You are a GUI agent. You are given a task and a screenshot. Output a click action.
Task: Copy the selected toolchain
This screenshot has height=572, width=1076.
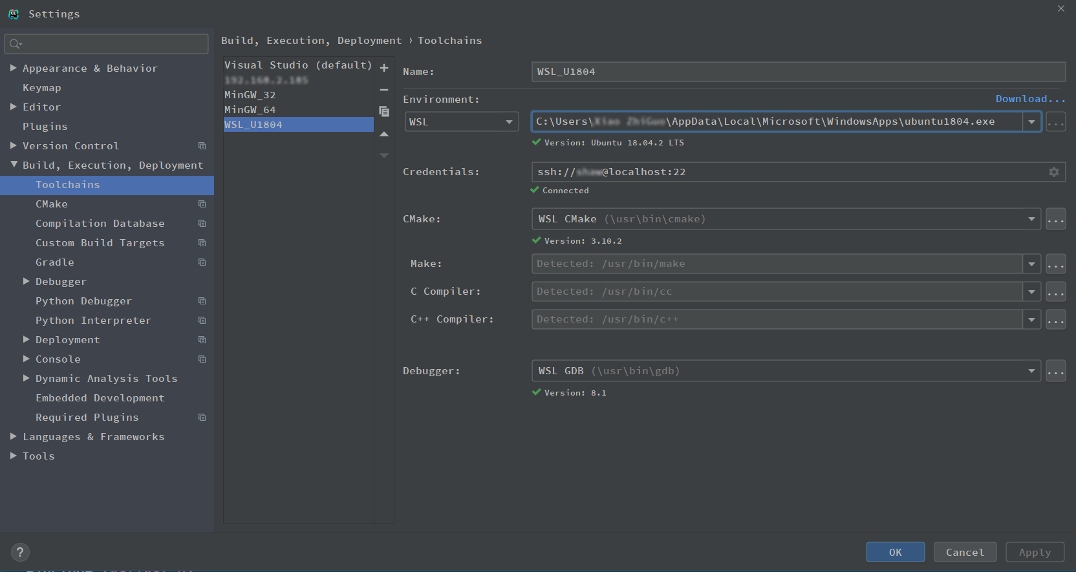coord(384,112)
